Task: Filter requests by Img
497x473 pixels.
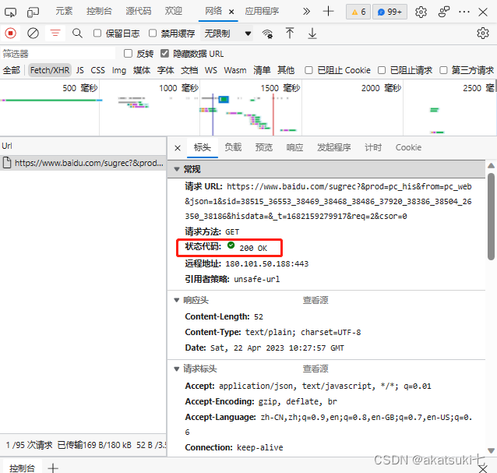Action: coord(119,70)
